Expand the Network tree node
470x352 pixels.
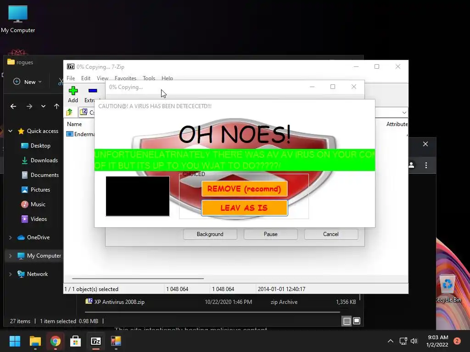click(x=10, y=274)
